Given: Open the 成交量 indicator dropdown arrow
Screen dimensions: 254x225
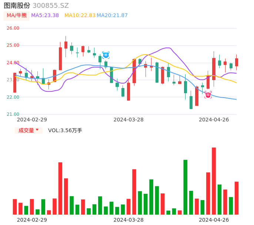Looking at the screenshot, I should (x=37, y=130).
